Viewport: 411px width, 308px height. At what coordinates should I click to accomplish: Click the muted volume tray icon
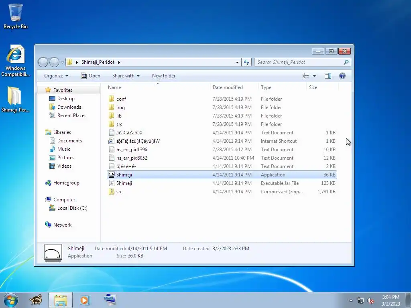pos(370,301)
